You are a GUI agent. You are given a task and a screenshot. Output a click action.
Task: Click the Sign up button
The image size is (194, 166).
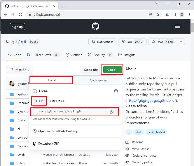17,27
